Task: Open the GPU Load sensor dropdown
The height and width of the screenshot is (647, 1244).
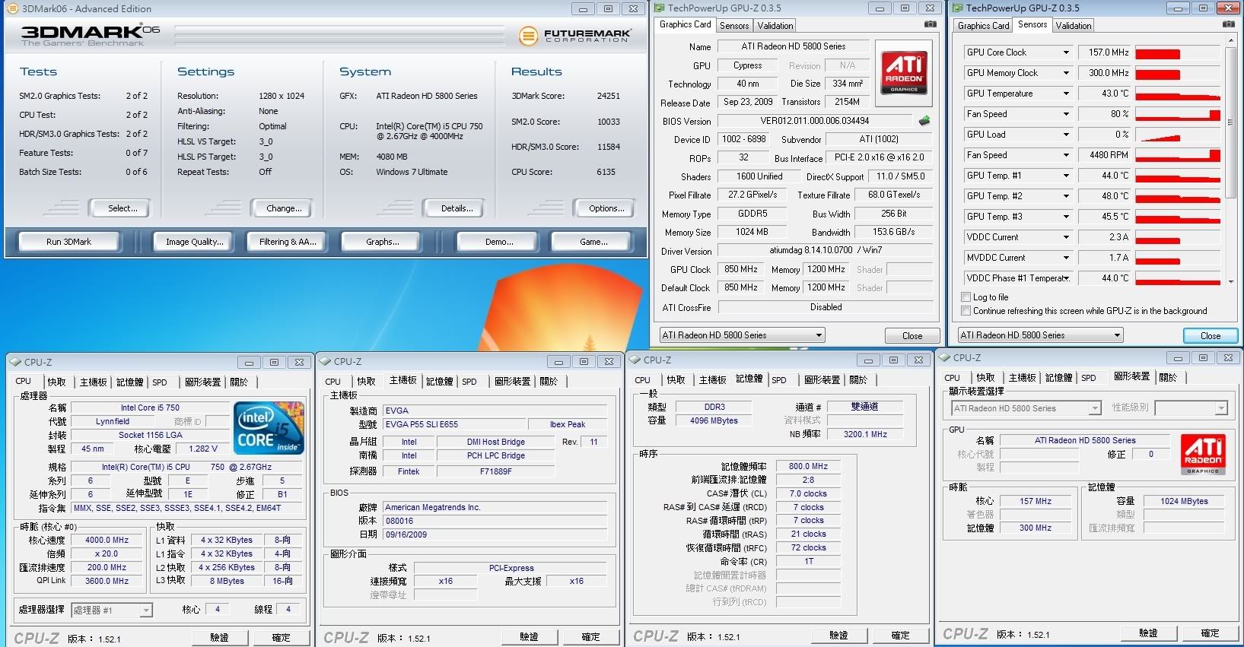Action: 1066,135
